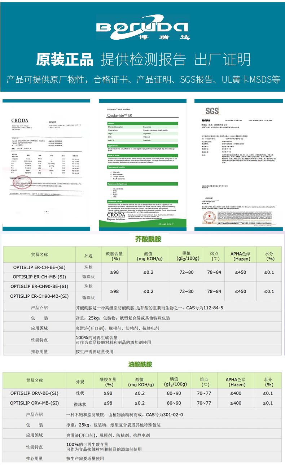Select the OPTISLIP ER-CH90-BE-(SI) row name
Image resolution: width=285 pixels, height=471 pixels.
coord(39,286)
